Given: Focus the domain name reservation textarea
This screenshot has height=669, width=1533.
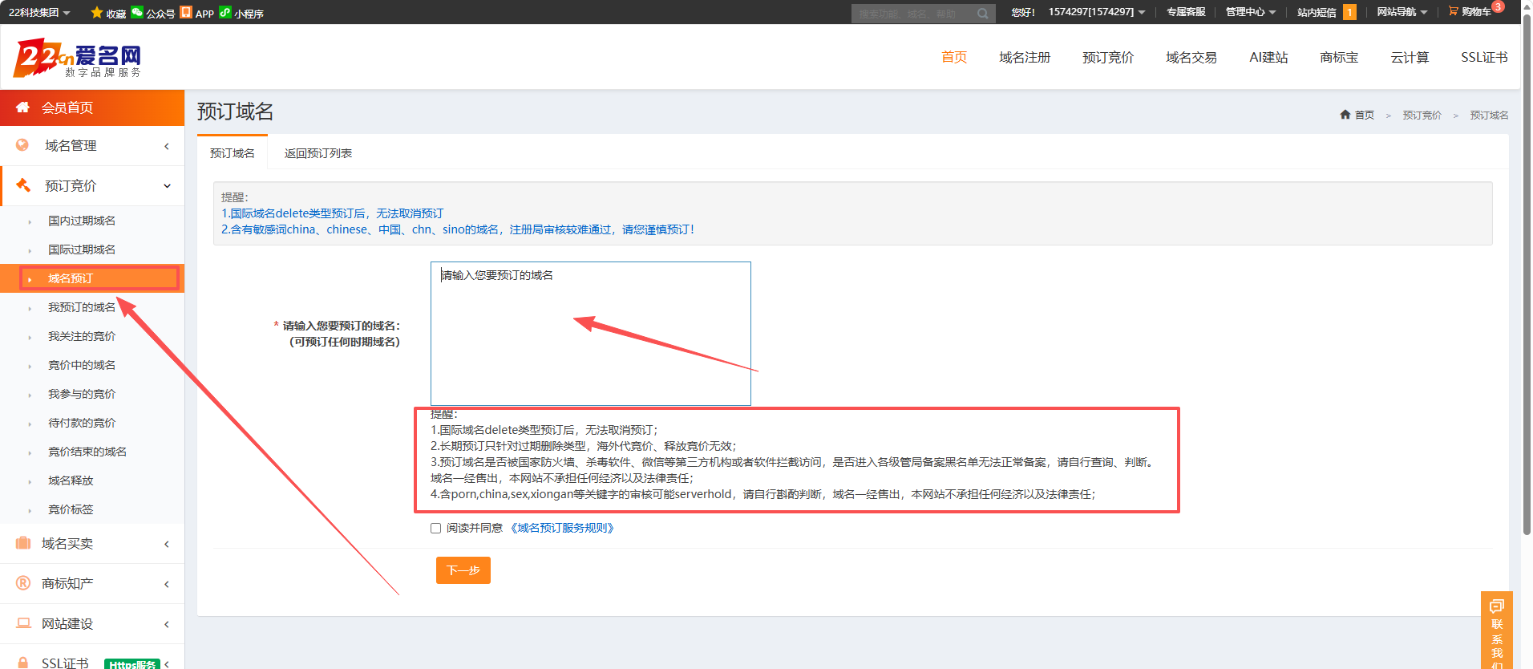Looking at the screenshot, I should coord(591,333).
